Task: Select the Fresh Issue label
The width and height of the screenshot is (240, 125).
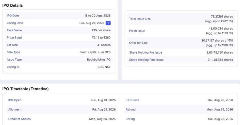Action: [x=137, y=31]
